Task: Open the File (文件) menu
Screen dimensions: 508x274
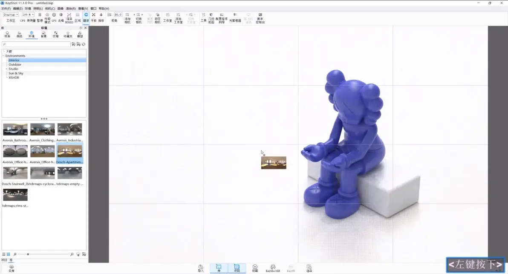Action: tap(6, 9)
